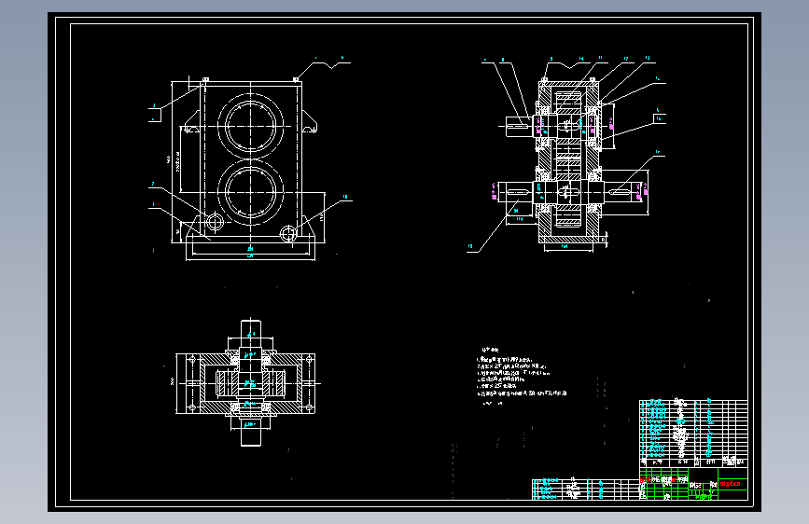Select the technical requirements notes block

pyautogui.click(x=521, y=377)
